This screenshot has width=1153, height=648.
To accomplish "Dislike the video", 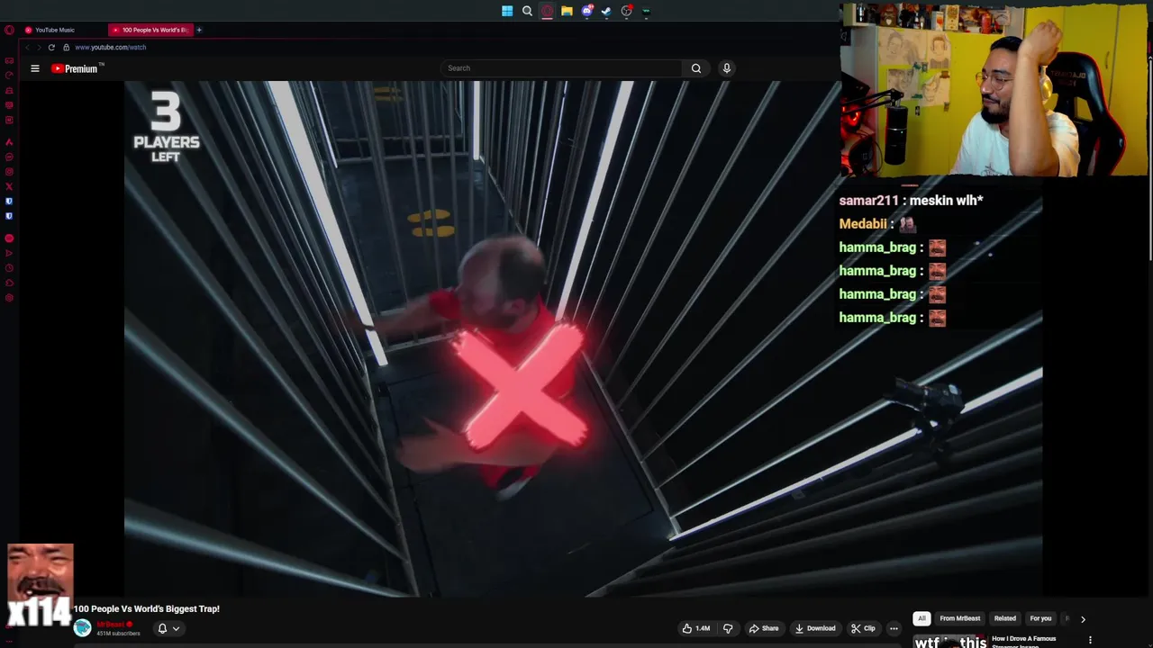I will pos(728,628).
